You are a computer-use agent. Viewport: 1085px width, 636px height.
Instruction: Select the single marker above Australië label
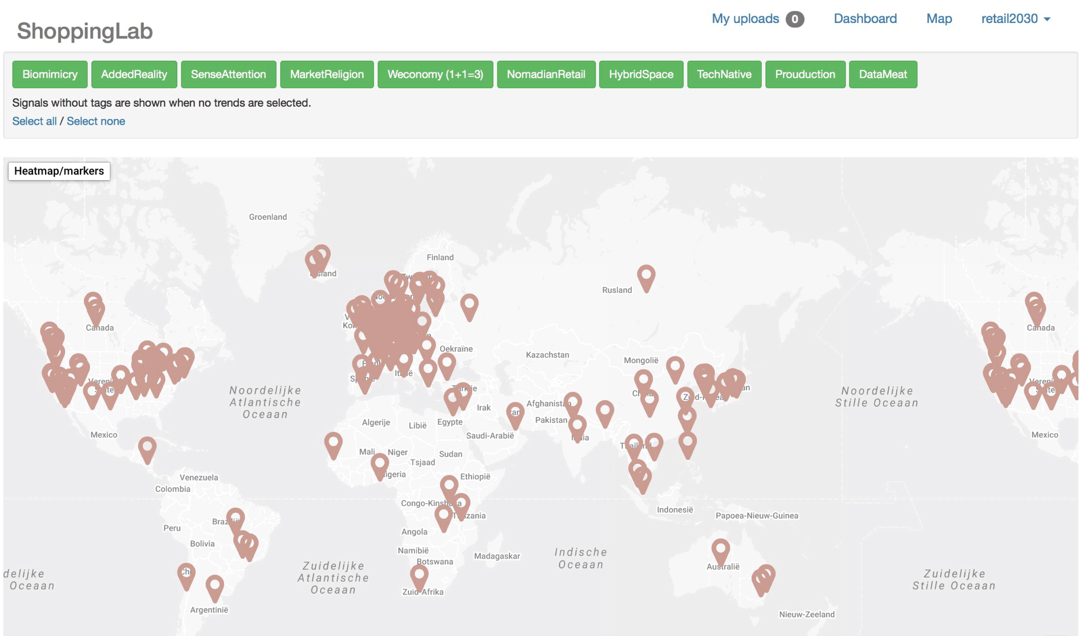(721, 552)
